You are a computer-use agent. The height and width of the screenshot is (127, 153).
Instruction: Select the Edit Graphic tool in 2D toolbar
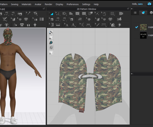coord(104,19)
